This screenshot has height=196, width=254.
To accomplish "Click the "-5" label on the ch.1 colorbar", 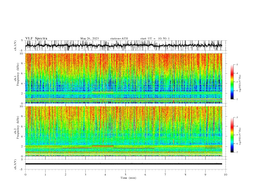I will (236, 82).
